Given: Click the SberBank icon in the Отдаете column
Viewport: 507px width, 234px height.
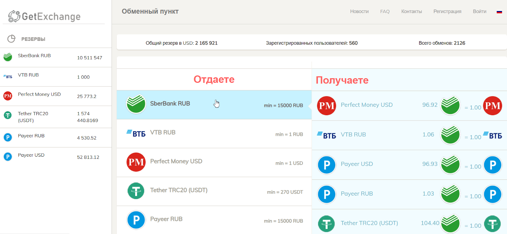Looking at the screenshot, I should [x=136, y=104].
